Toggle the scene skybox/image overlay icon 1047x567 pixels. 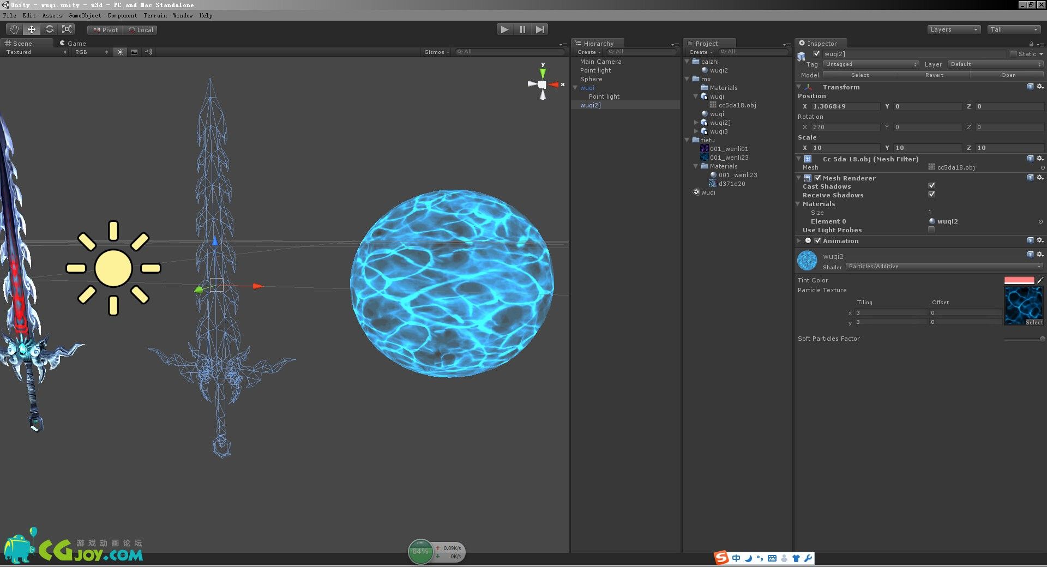pyautogui.click(x=134, y=52)
